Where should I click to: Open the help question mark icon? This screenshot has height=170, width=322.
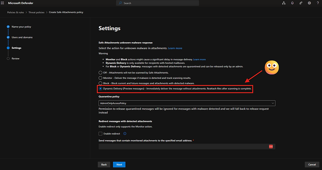pyautogui.click(x=318, y=3)
